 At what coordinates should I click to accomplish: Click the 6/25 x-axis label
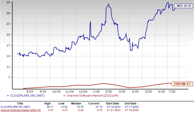click(x=161, y=91)
